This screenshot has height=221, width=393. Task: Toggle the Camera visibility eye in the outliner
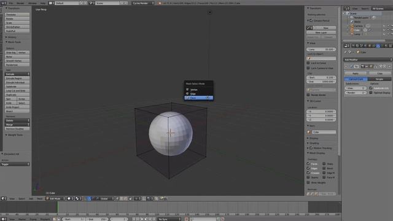click(384, 26)
